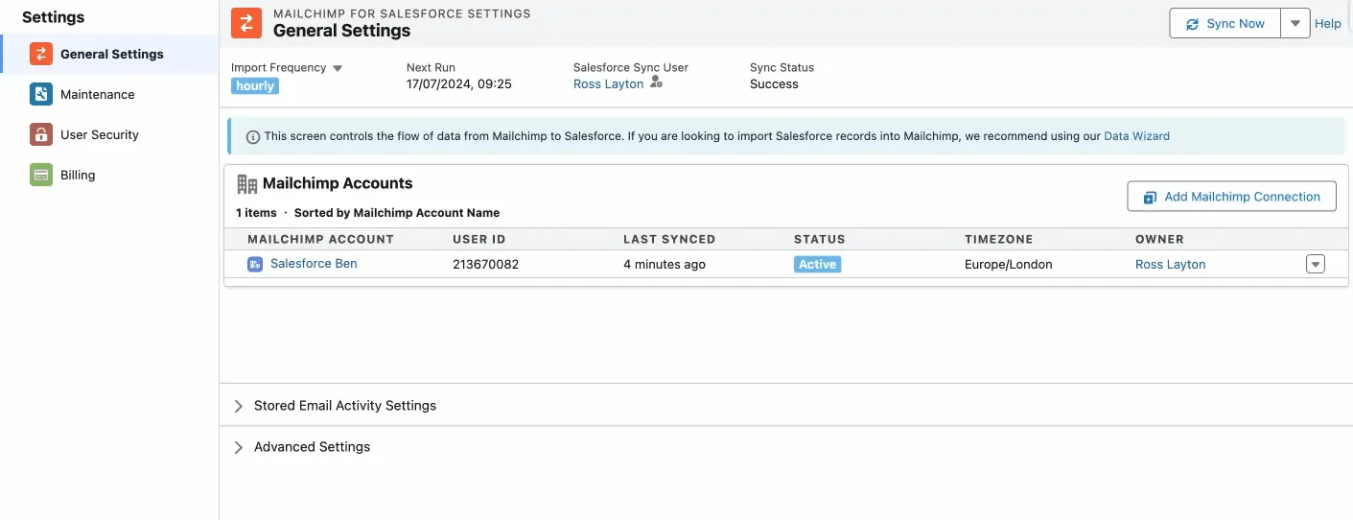Sort by Mailchimp Account column header
This screenshot has width=1353, height=520.
[320, 239]
